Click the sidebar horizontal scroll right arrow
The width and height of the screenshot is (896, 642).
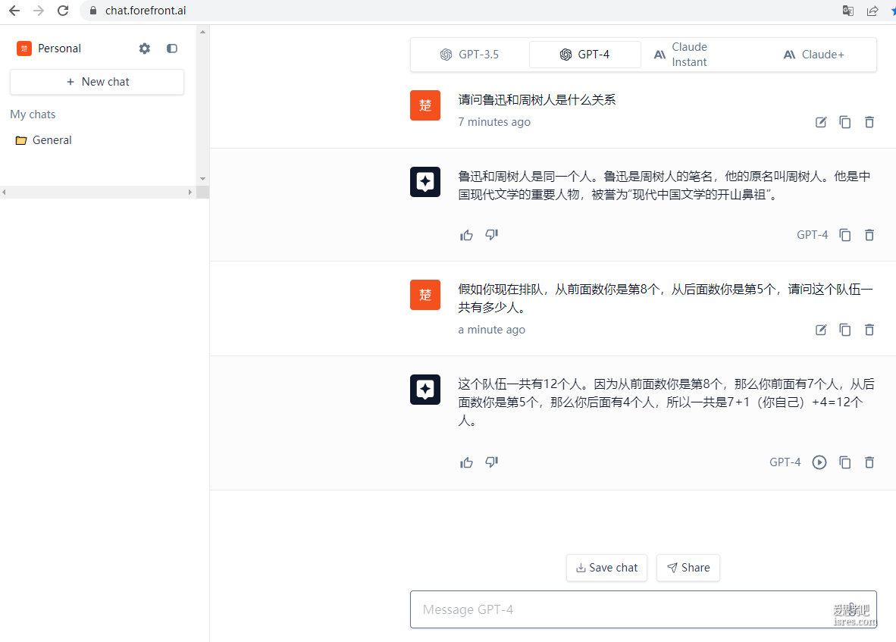point(190,193)
